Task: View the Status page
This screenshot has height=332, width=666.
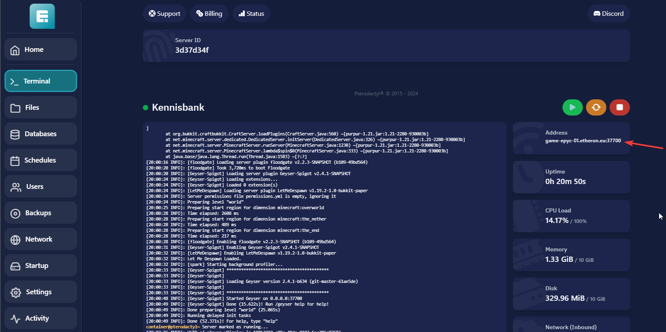Action: coord(251,14)
